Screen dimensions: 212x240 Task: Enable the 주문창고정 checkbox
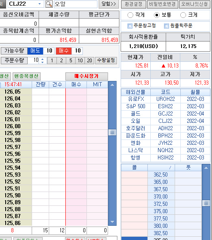(130, 26)
